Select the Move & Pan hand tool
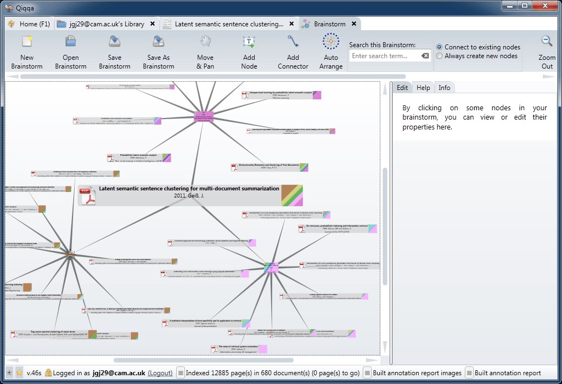Viewport: 562px width, 384px height. point(205,42)
